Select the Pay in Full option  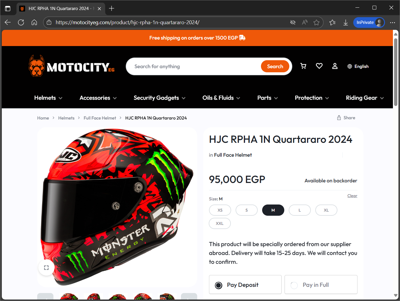coord(321,284)
